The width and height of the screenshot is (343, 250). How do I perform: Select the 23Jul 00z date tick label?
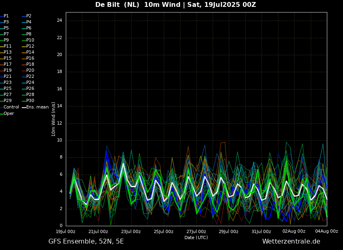[x=131, y=231]
